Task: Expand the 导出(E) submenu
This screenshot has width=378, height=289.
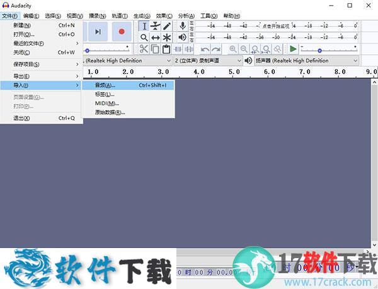Action: tap(42, 76)
